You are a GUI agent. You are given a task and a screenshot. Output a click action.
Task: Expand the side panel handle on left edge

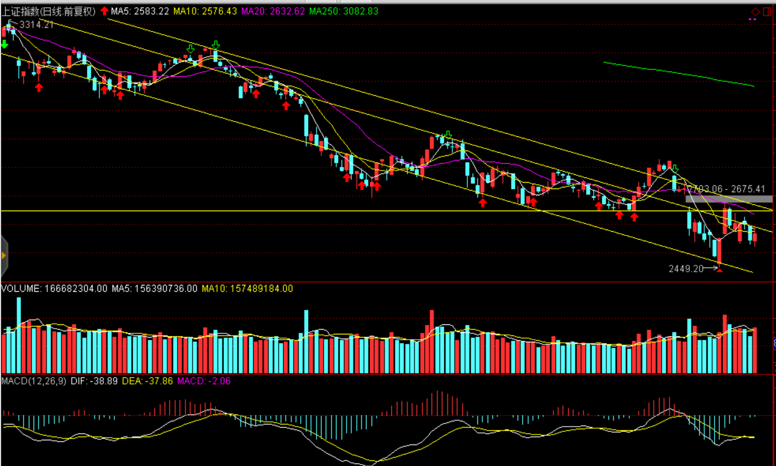4,256
